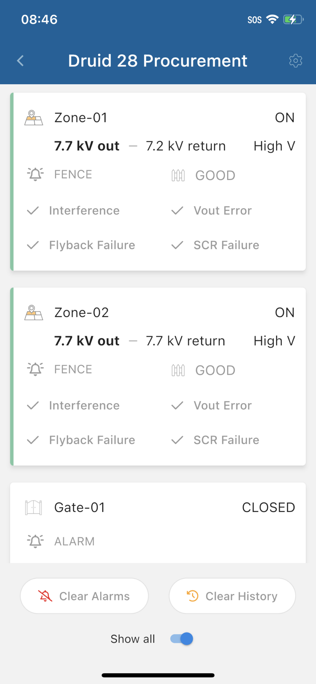The height and width of the screenshot is (684, 316).
Task: Tap Zone-02 fence GOOD status icon
Action: click(178, 370)
